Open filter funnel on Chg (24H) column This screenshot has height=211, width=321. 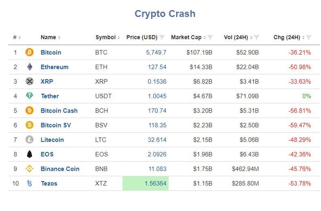(309, 37)
